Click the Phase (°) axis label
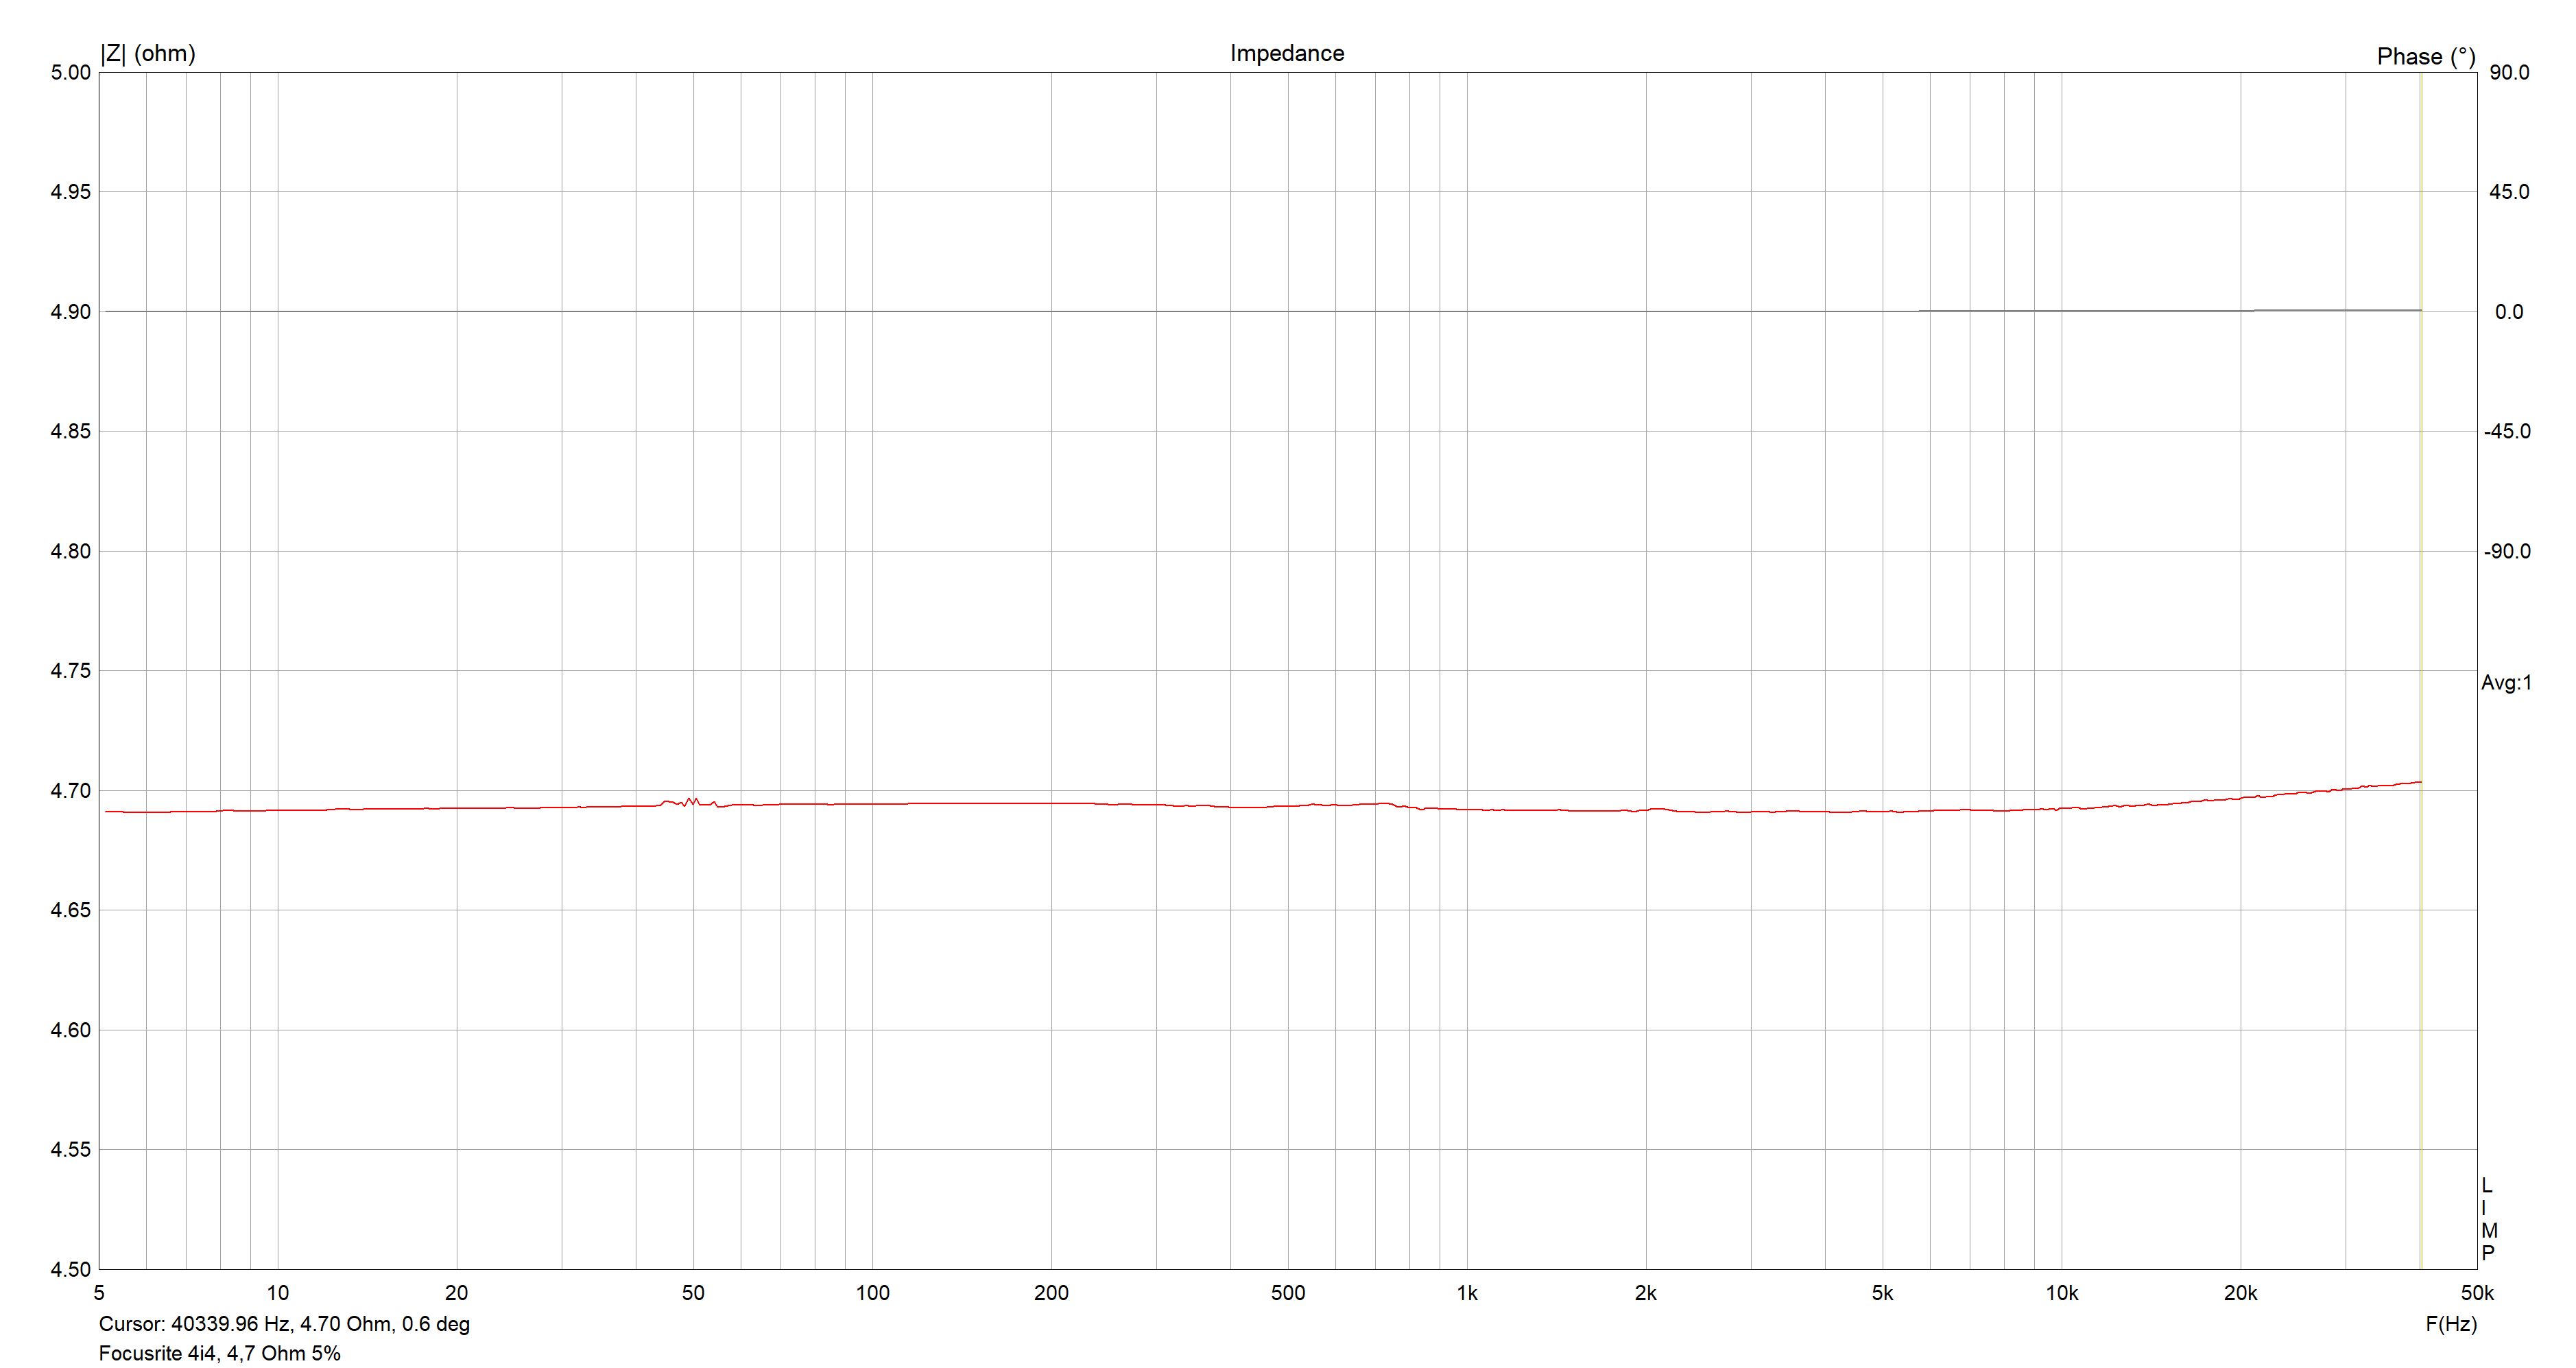This screenshot has height=1368, width=2576. [x=2426, y=57]
